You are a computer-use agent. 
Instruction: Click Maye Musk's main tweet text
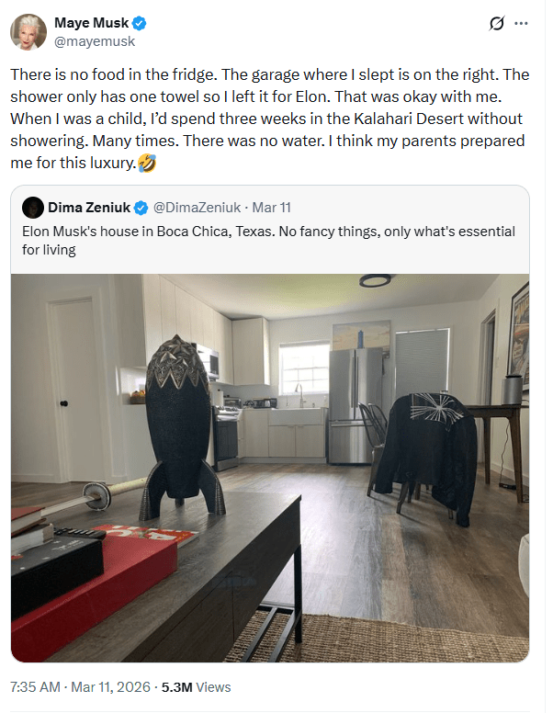point(270,119)
